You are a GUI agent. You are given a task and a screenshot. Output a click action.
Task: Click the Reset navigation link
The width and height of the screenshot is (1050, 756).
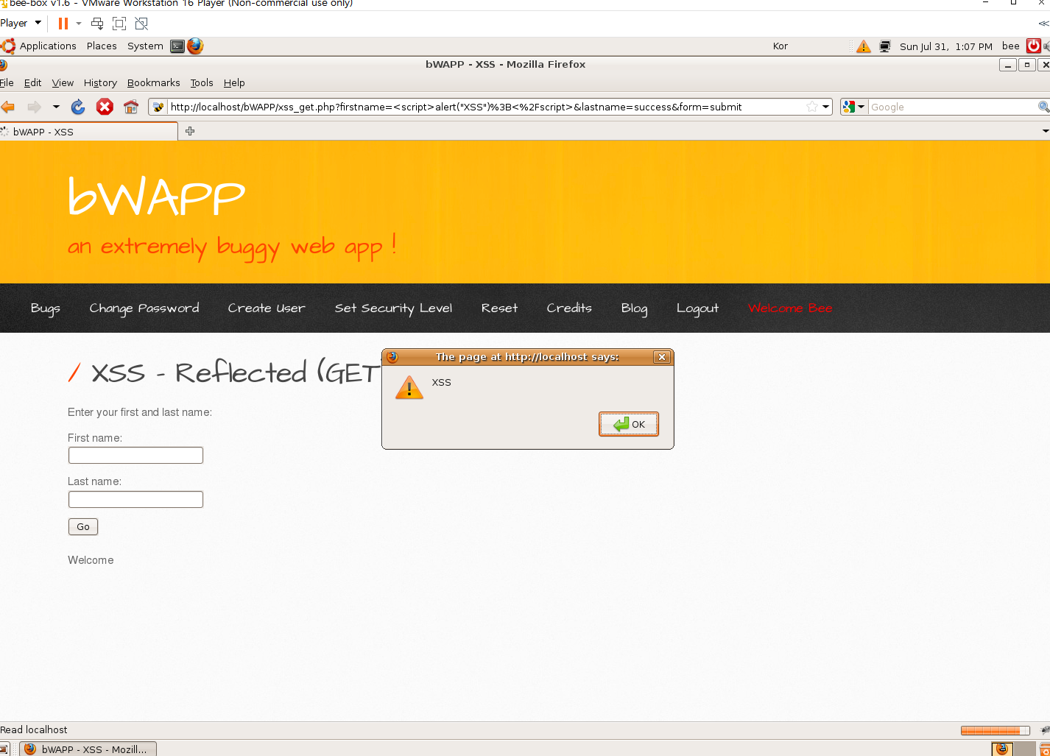(x=499, y=308)
